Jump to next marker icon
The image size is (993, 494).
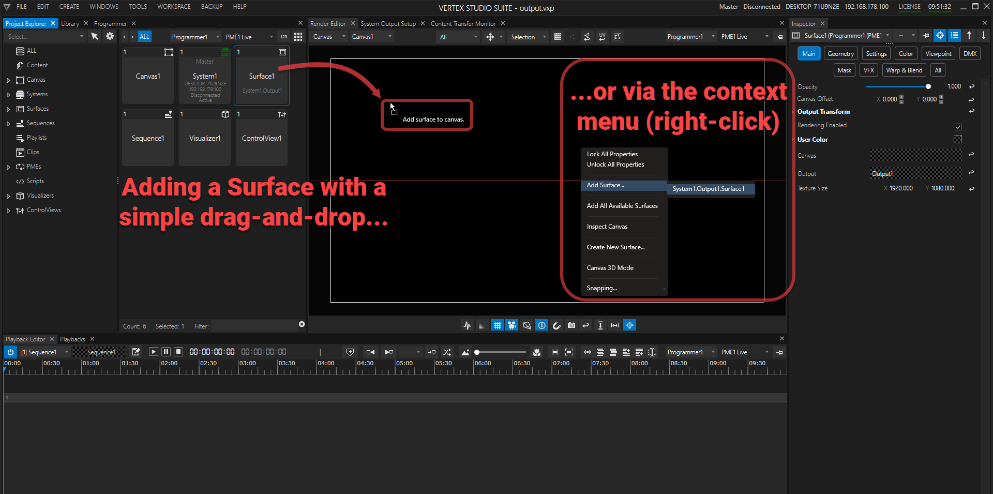pyautogui.click(x=389, y=352)
